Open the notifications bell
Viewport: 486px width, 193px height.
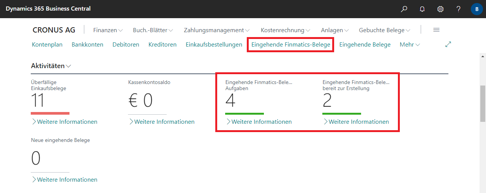click(422, 9)
